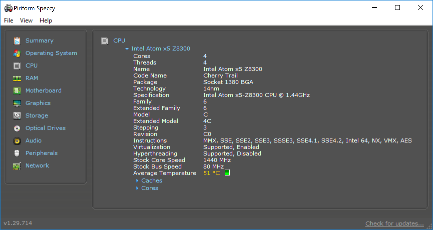
Task: Expand the Caches section
Action: (137, 180)
